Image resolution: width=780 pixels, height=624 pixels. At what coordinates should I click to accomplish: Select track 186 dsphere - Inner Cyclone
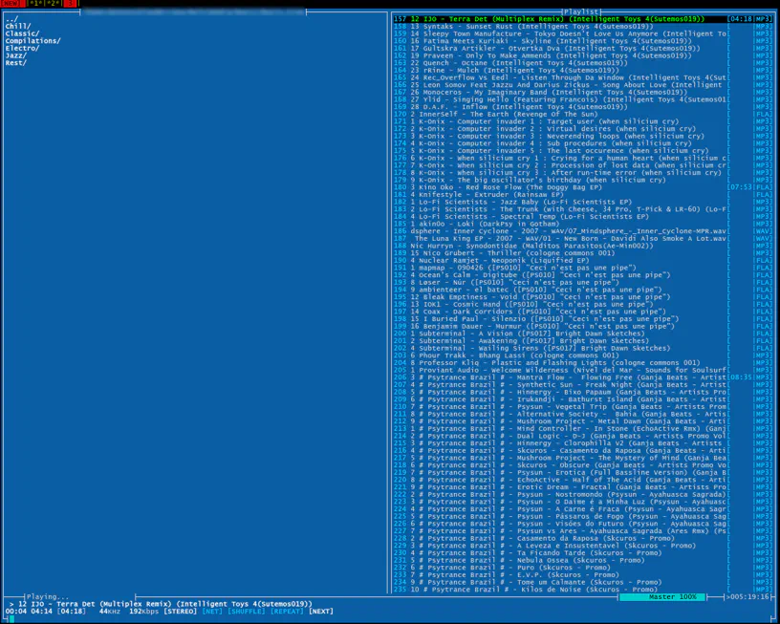point(583,231)
